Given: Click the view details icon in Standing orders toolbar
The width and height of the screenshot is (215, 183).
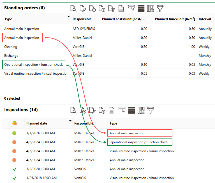Looking at the screenshot, I should (x=73, y=8).
